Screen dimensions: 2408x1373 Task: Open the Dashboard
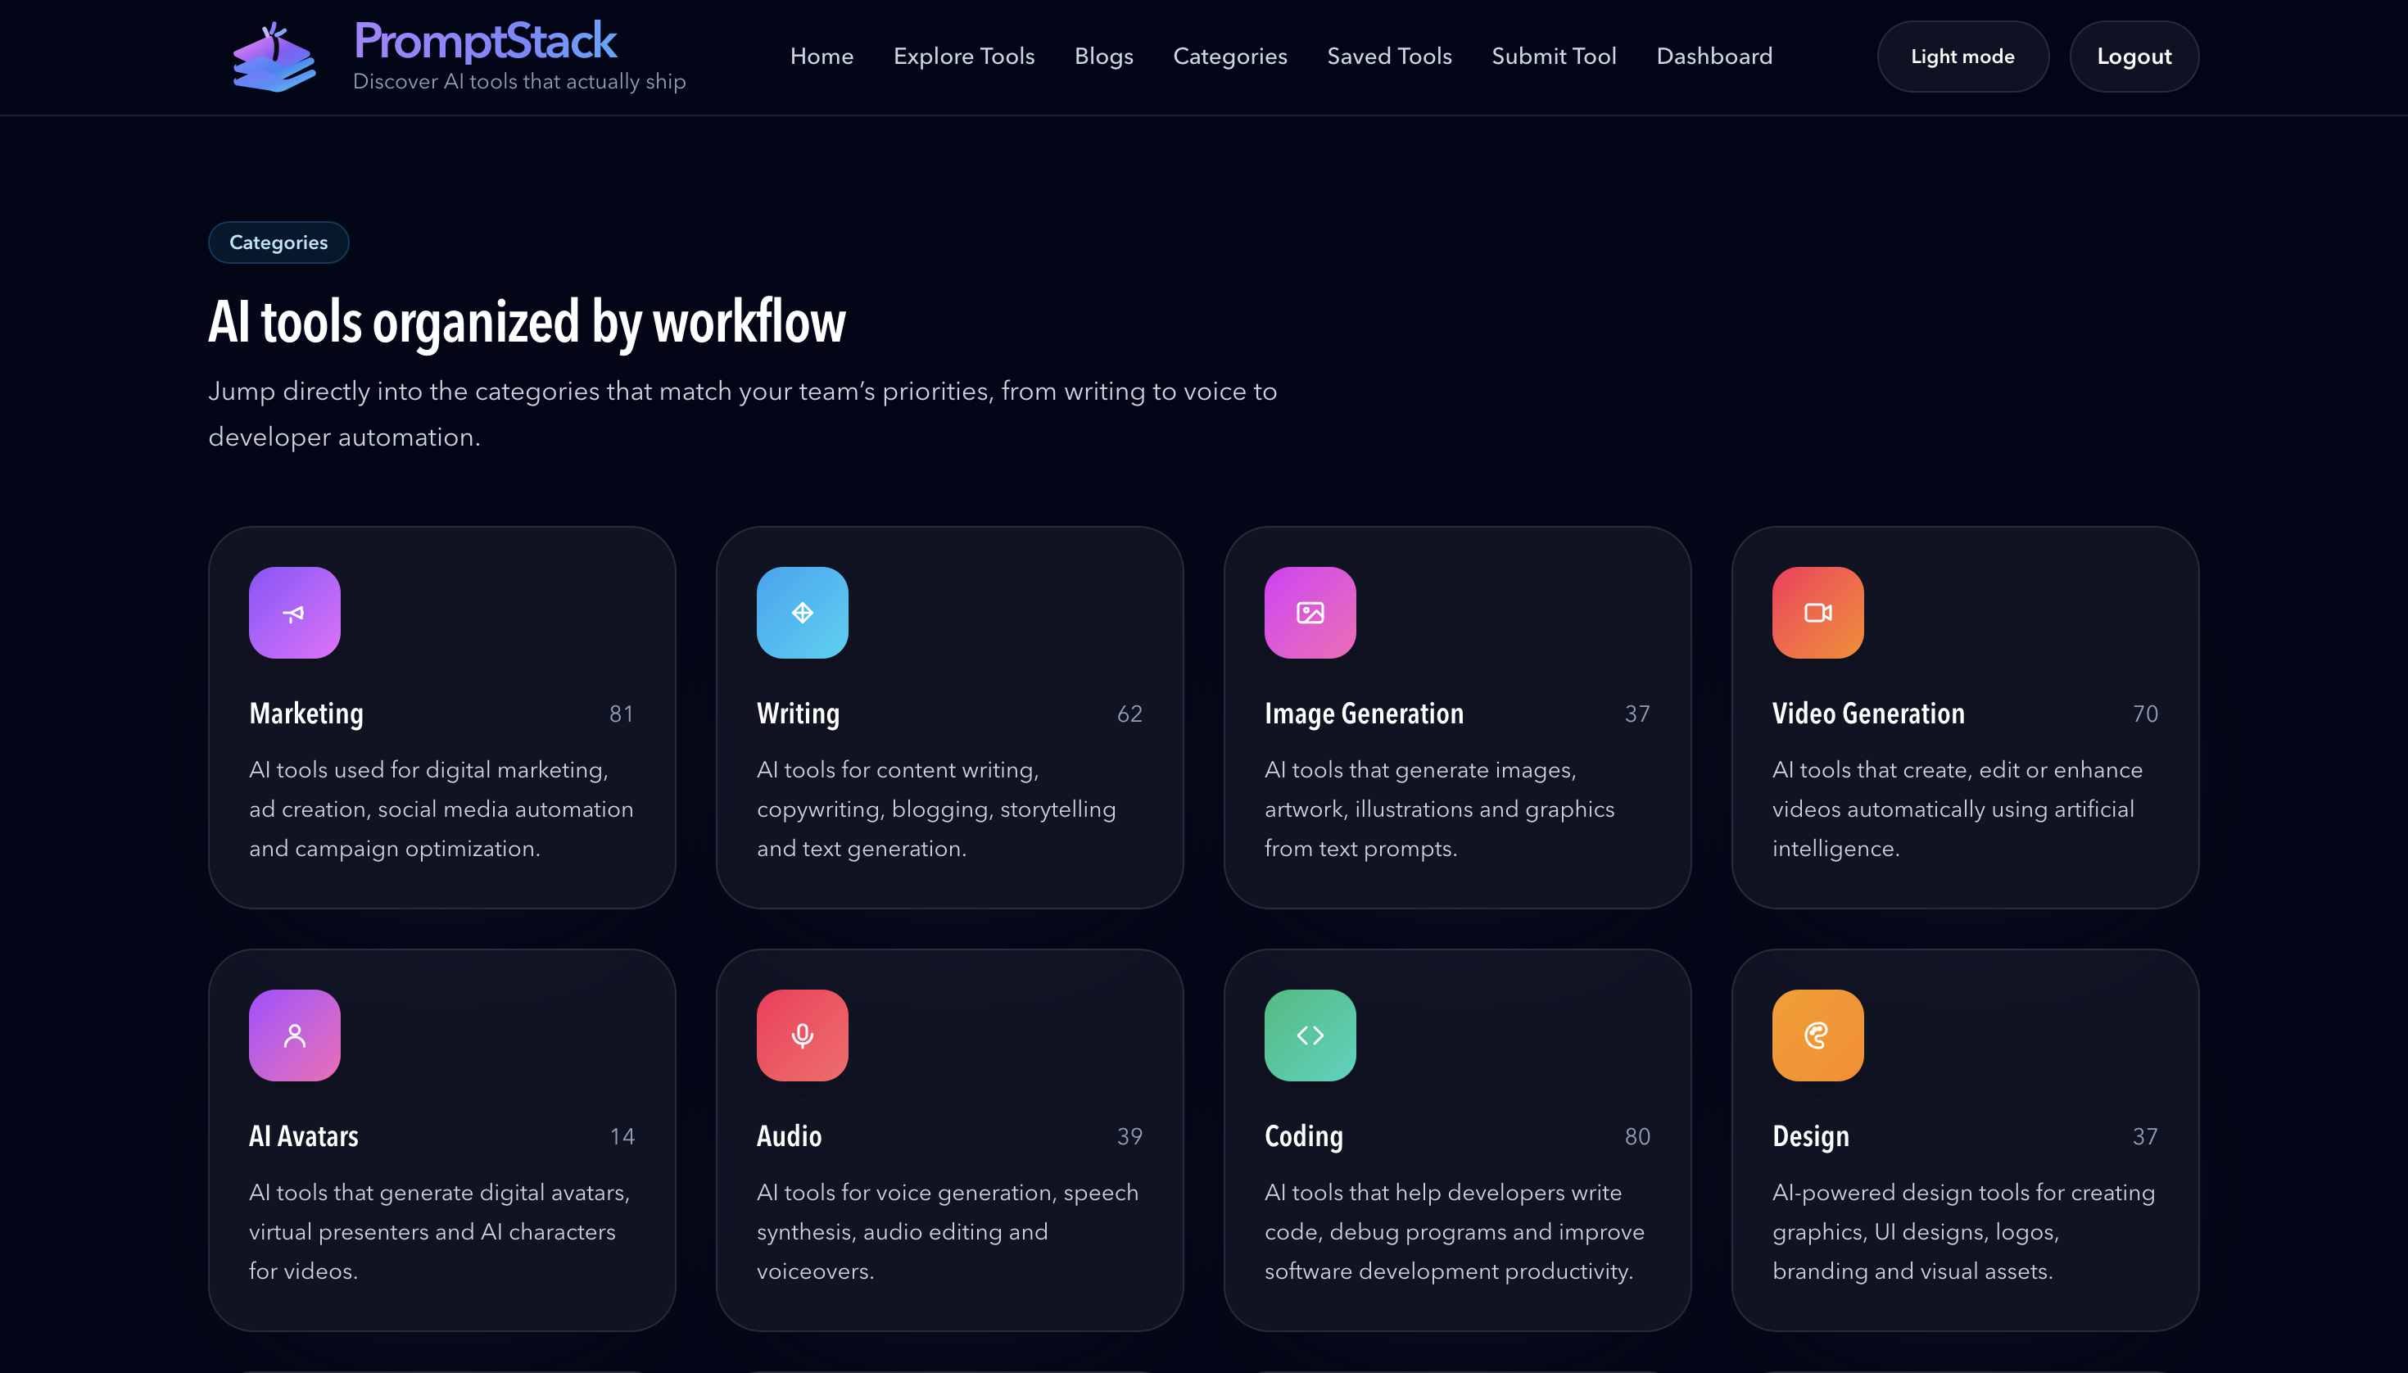click(1714, 56)
